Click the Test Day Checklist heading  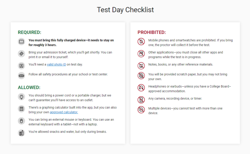tap(125, 10)
